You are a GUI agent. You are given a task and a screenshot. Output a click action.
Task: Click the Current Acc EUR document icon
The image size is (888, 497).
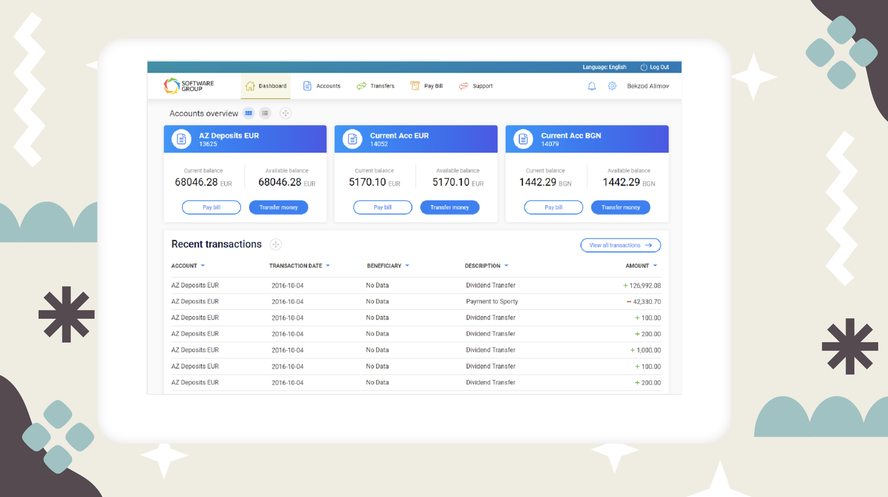[352, 139]
